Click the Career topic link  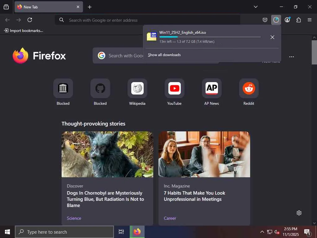170,218
